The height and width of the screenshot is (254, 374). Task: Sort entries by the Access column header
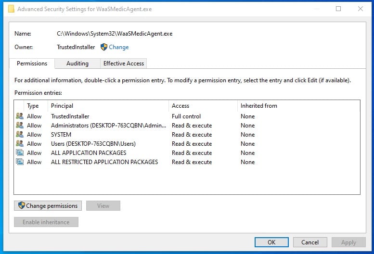(x=203, y=106)
